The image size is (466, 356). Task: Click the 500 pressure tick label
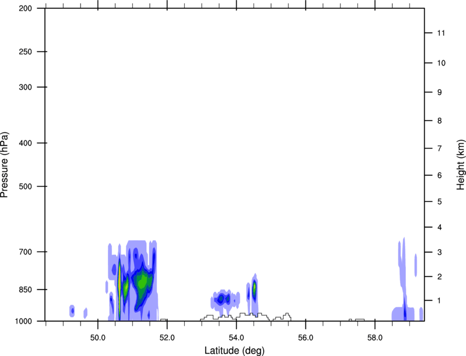click(25, 186)
